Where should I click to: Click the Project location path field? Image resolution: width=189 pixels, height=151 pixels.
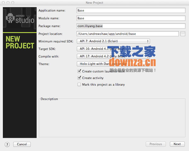(x=128, y=34)
